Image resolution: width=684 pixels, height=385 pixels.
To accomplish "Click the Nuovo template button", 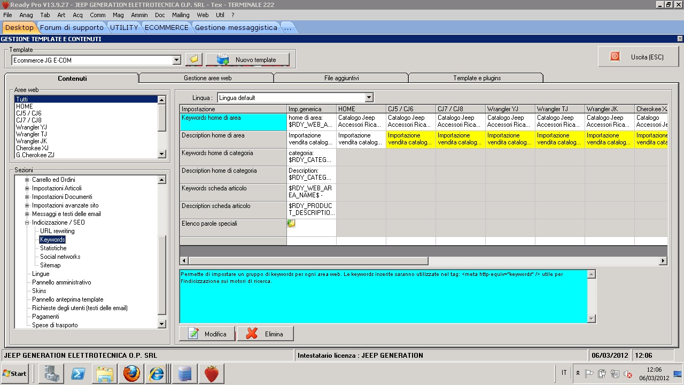I will [247, 60].
